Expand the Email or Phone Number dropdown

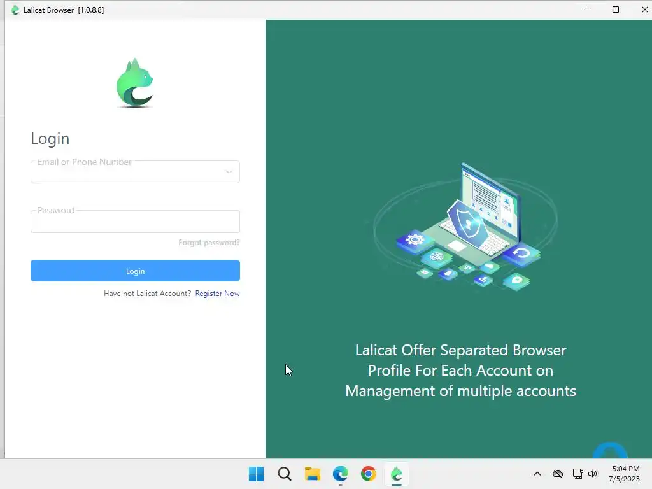(229, 172)
